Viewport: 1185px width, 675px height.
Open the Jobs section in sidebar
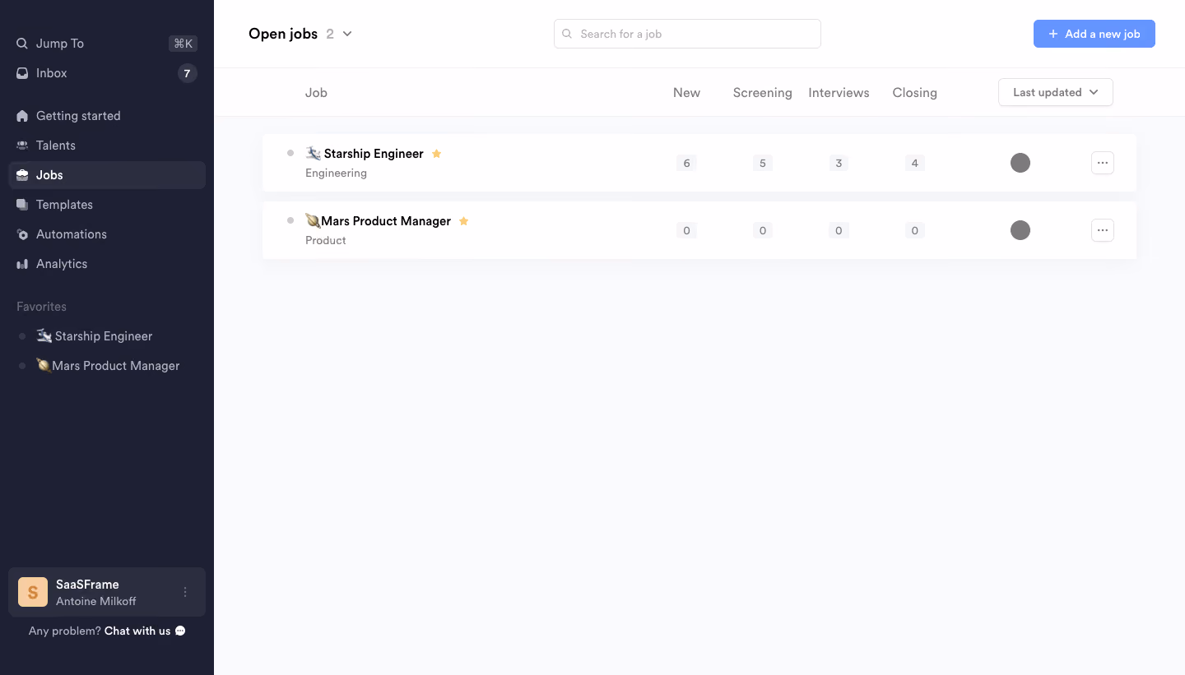[107, 175]
